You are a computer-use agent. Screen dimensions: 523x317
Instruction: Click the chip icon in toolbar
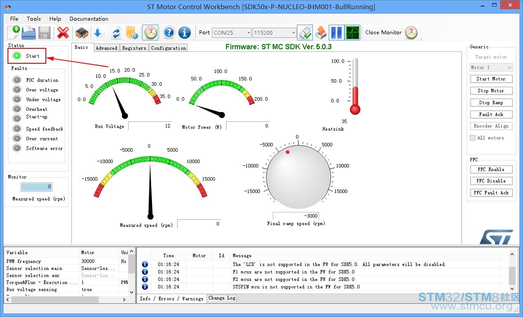coord(82,33)
